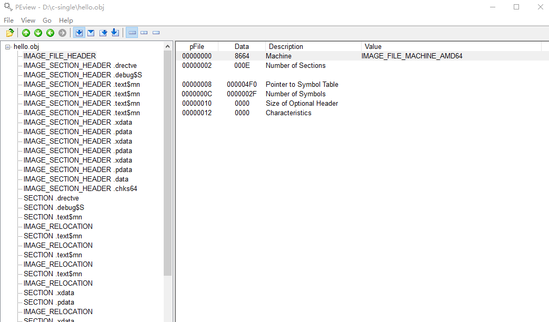
Task: Click the third blue down-arrow toolbar icon
Action: click(103, 33)
